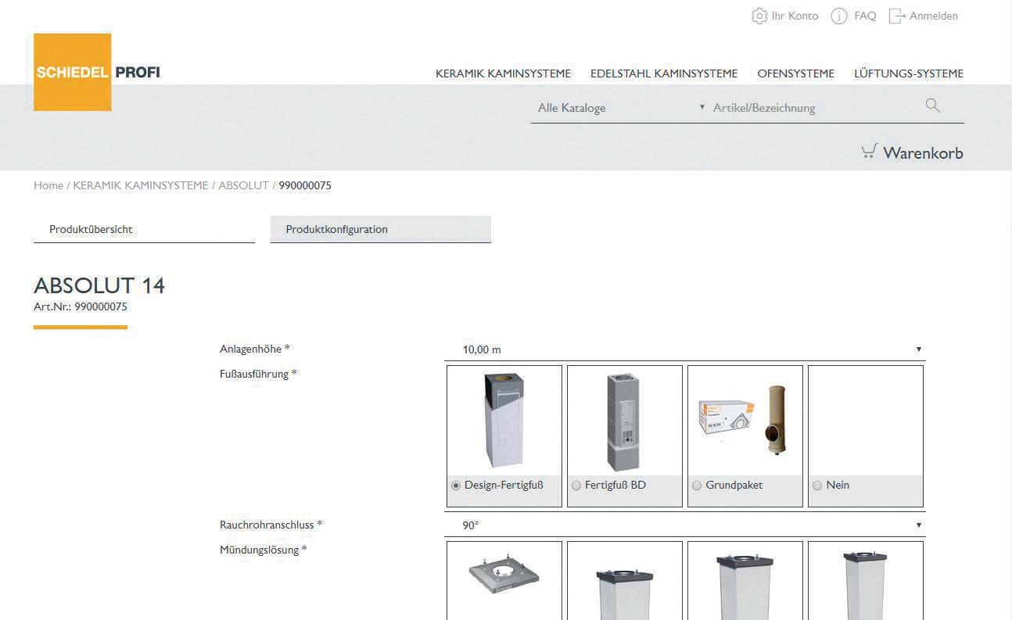This screenshot has height=620, width=1012.
Task: Click the Anmelden login arrow icon
Action: click(897, 16)
